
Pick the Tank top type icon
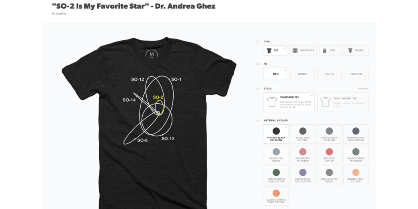click(x=324, y=50)
